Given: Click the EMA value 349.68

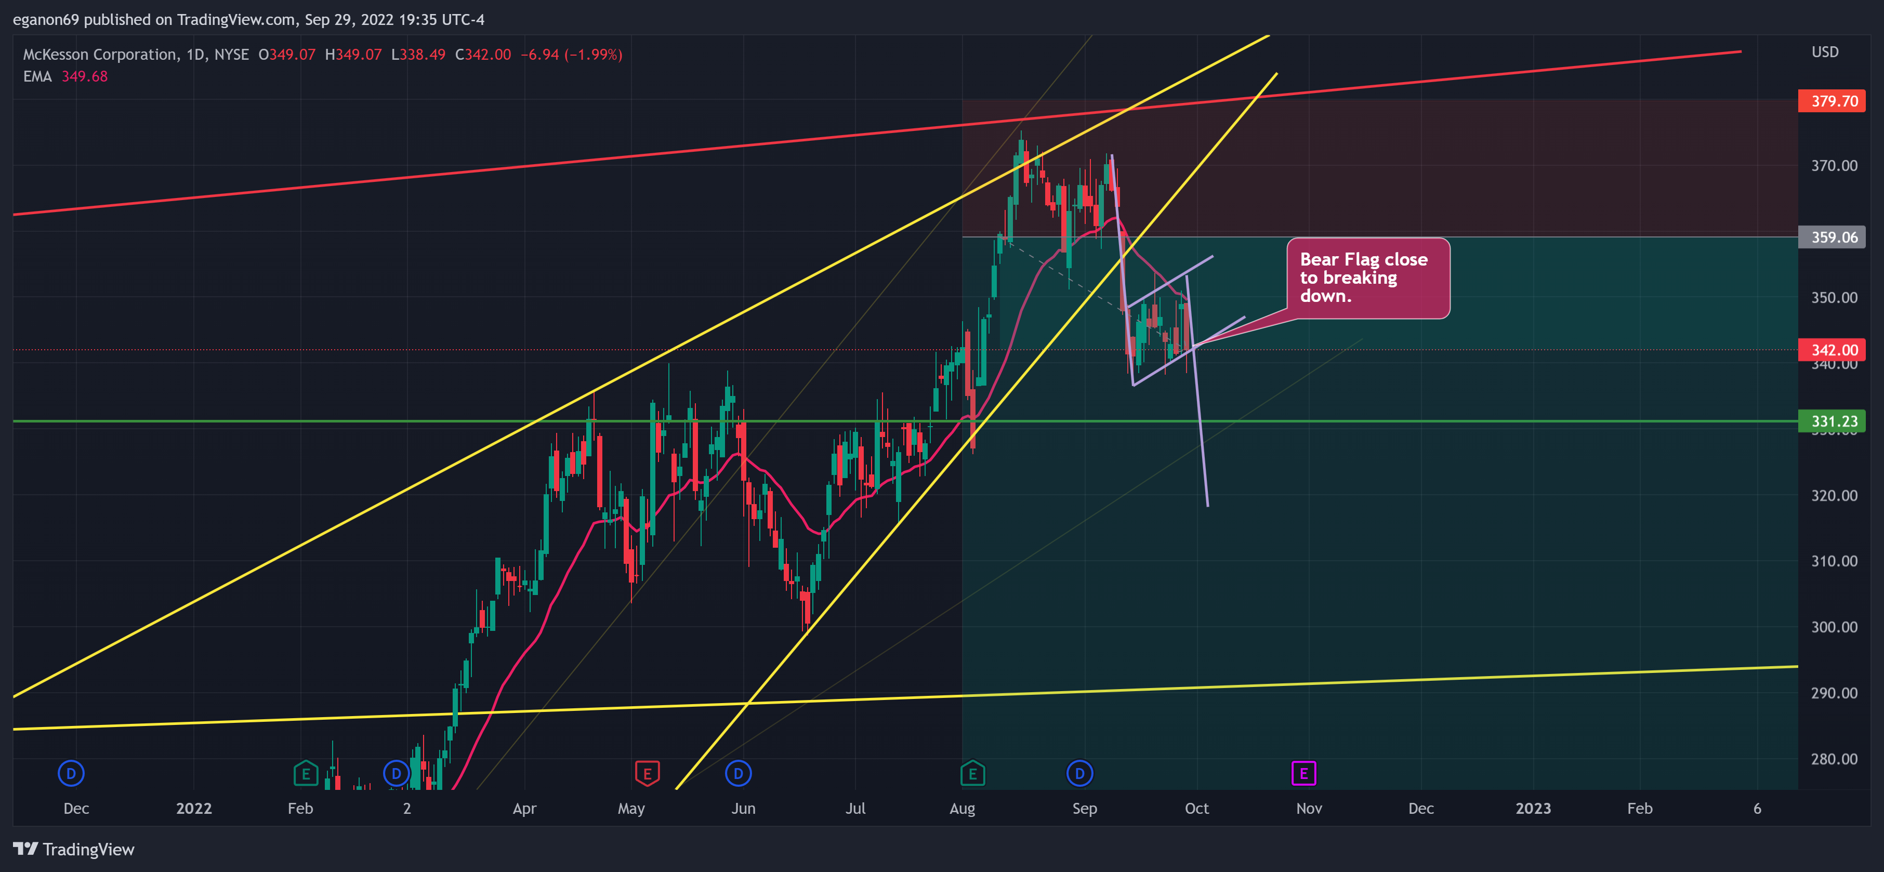Looking at the screenshot, I should 85,77.
